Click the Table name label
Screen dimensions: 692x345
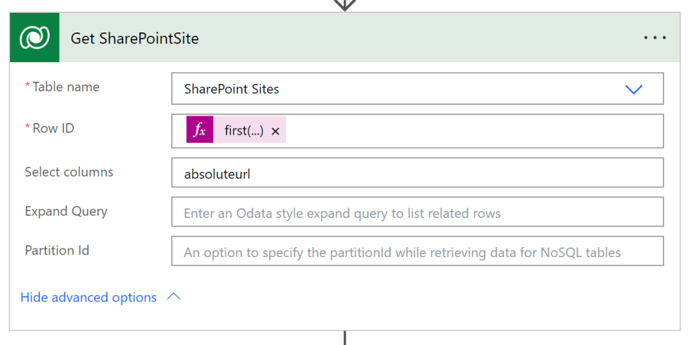click(x=66, y=87)
